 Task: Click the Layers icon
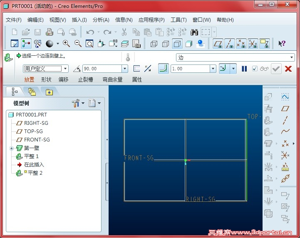click(125, 44)
